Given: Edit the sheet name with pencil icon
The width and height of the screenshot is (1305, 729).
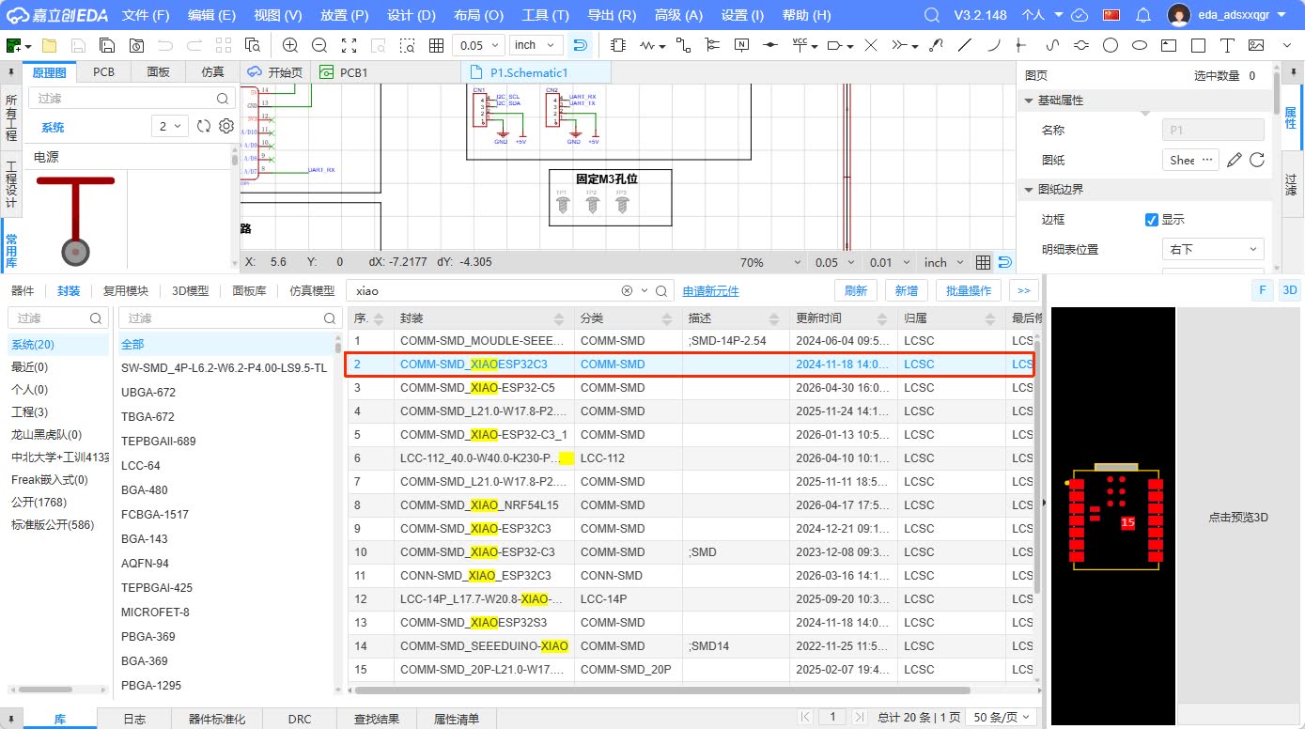Looking at the screenshot, I should pyautogui.click(x=1235, y=160).
